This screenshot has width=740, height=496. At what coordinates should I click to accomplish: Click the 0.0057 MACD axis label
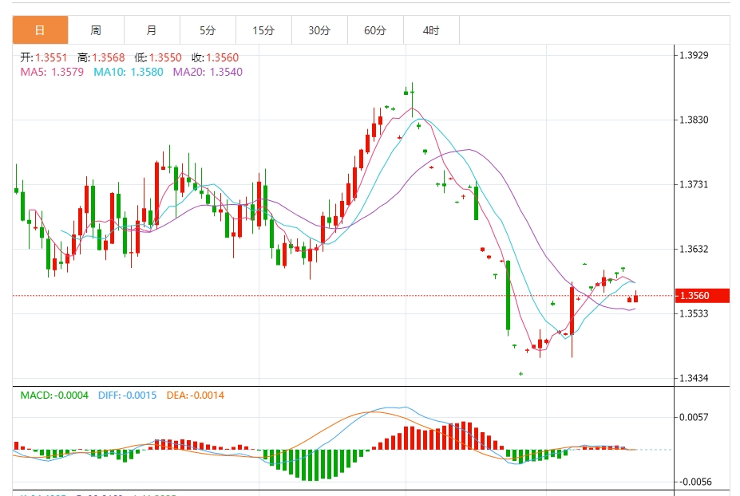pyautogui.click(x=693, y=417)
